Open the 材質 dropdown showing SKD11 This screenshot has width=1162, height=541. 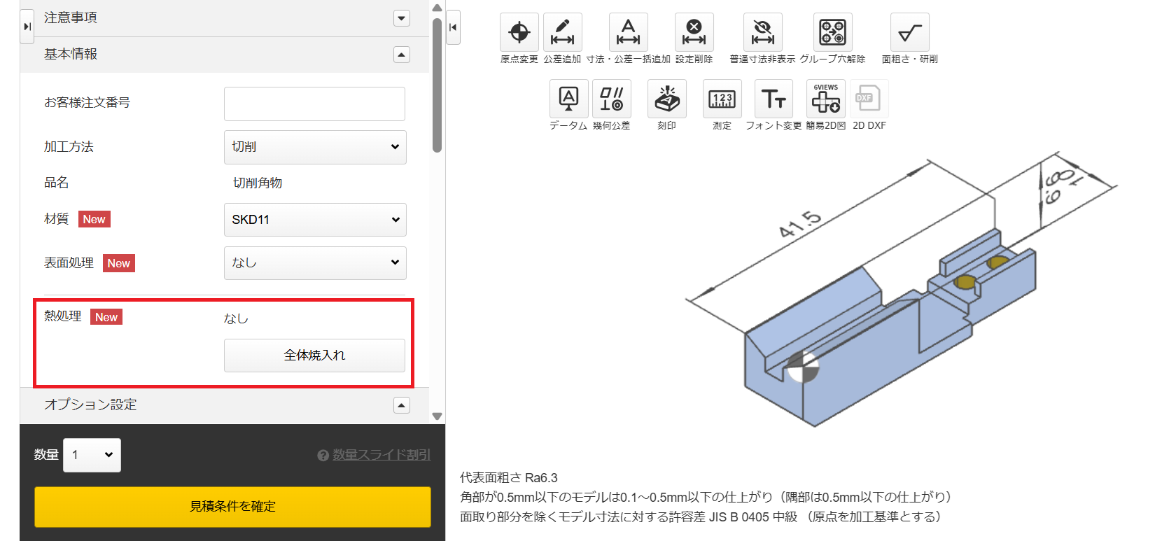[315, 220]
